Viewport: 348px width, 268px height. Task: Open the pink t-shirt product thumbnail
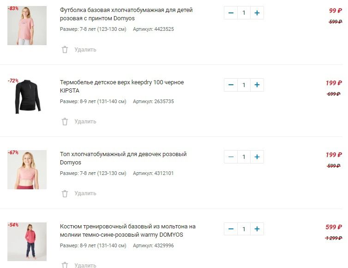[x=27, y=25]
